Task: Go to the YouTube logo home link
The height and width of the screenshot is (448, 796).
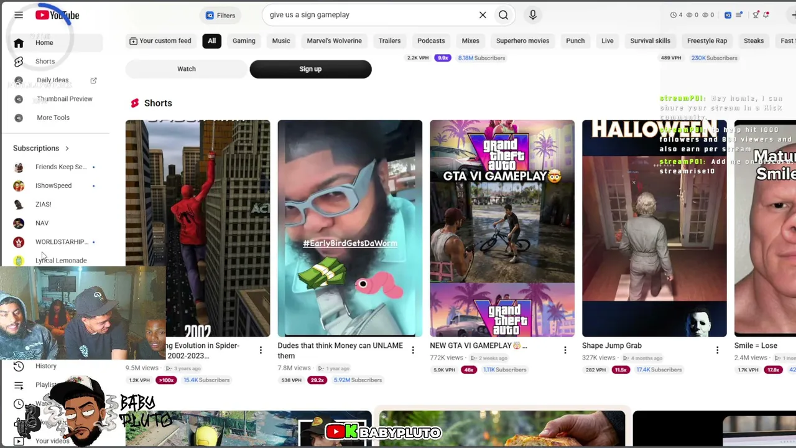Action: click(57, 15)
